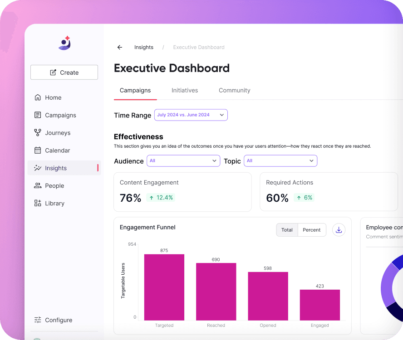Open the Configure settings icon

(x=38, y=320)
